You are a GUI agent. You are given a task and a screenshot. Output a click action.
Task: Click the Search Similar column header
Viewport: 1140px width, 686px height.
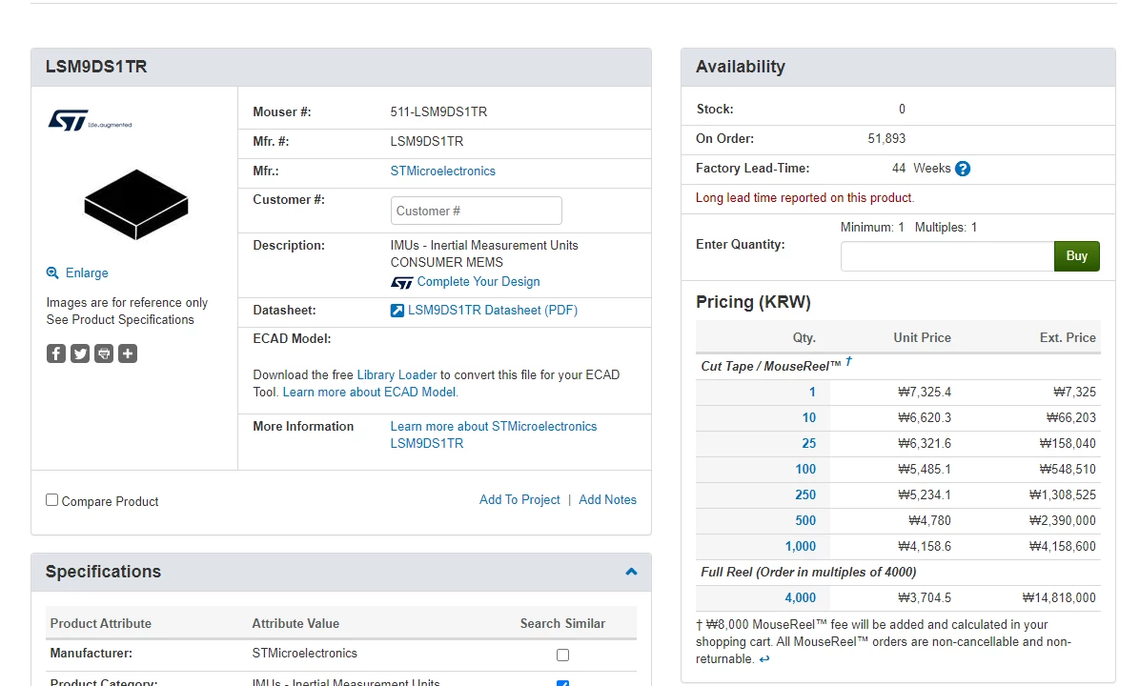562,623
